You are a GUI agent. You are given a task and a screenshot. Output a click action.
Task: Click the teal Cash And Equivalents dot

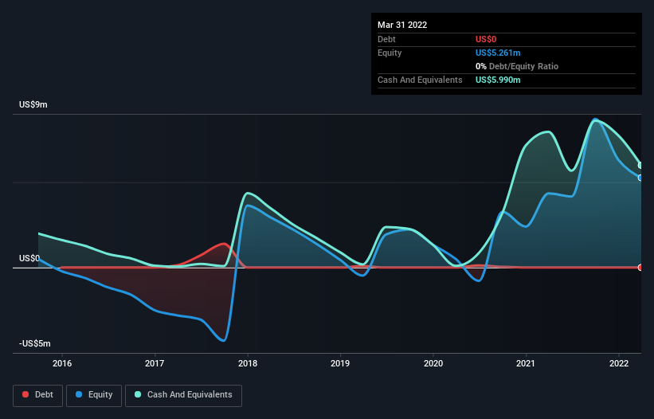pyautogui.click(x=138, y=394)
